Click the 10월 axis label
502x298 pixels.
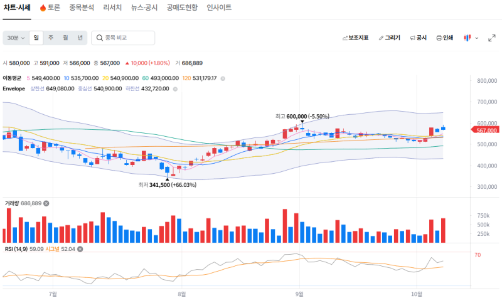417,294
